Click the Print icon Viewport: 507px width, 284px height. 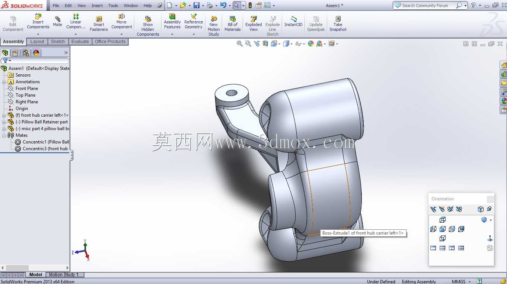pos(210,5)
